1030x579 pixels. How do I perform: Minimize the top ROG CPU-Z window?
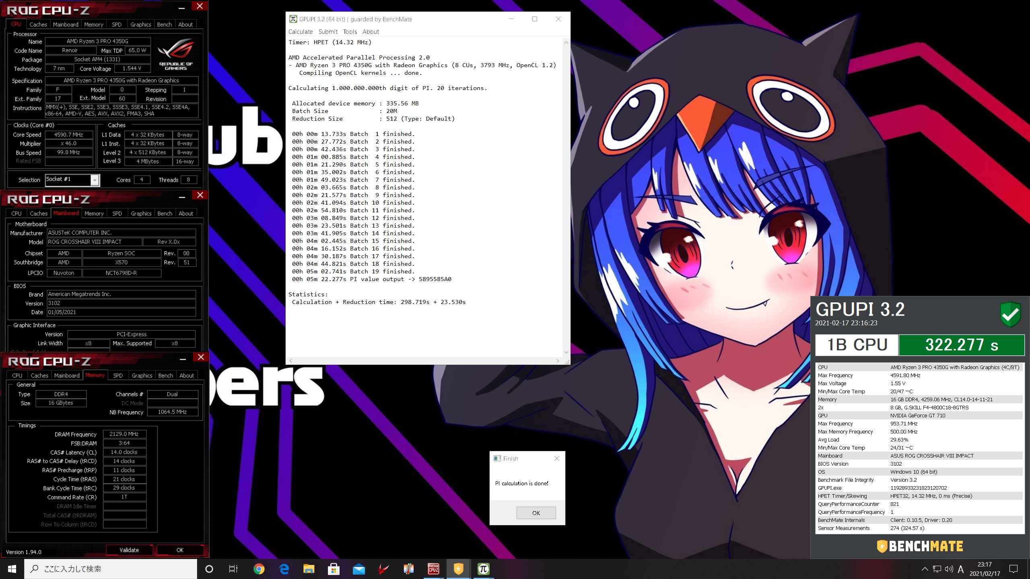tap(182, 7)
